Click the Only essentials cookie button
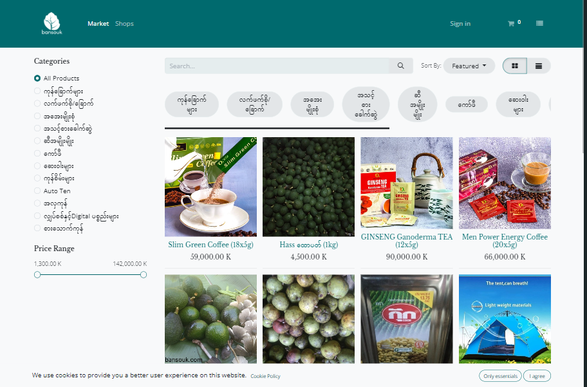Viewport: 587px width, 387px height. coord(500,376)
